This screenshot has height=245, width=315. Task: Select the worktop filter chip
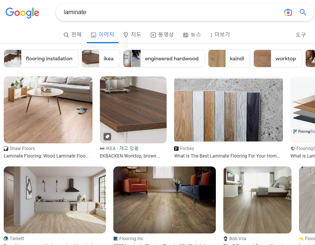coord(278,58)
